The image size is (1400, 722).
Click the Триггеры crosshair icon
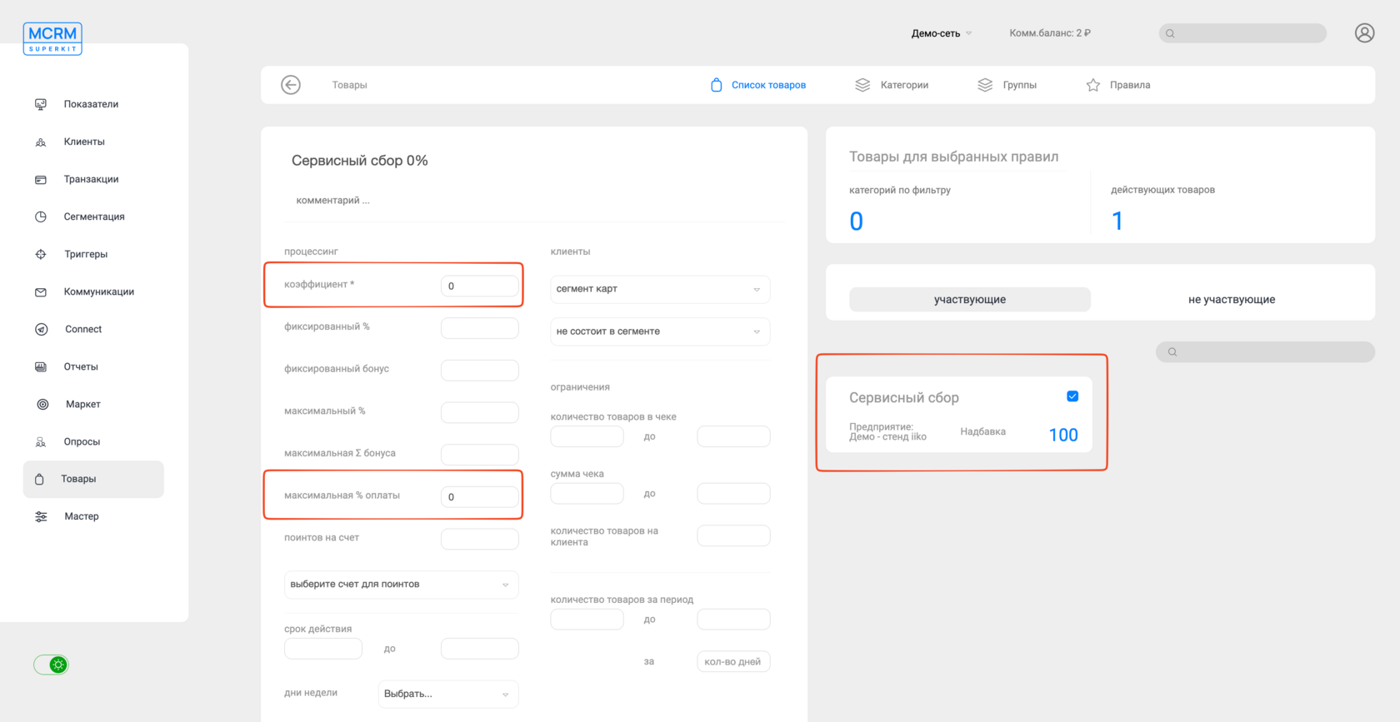41,254
